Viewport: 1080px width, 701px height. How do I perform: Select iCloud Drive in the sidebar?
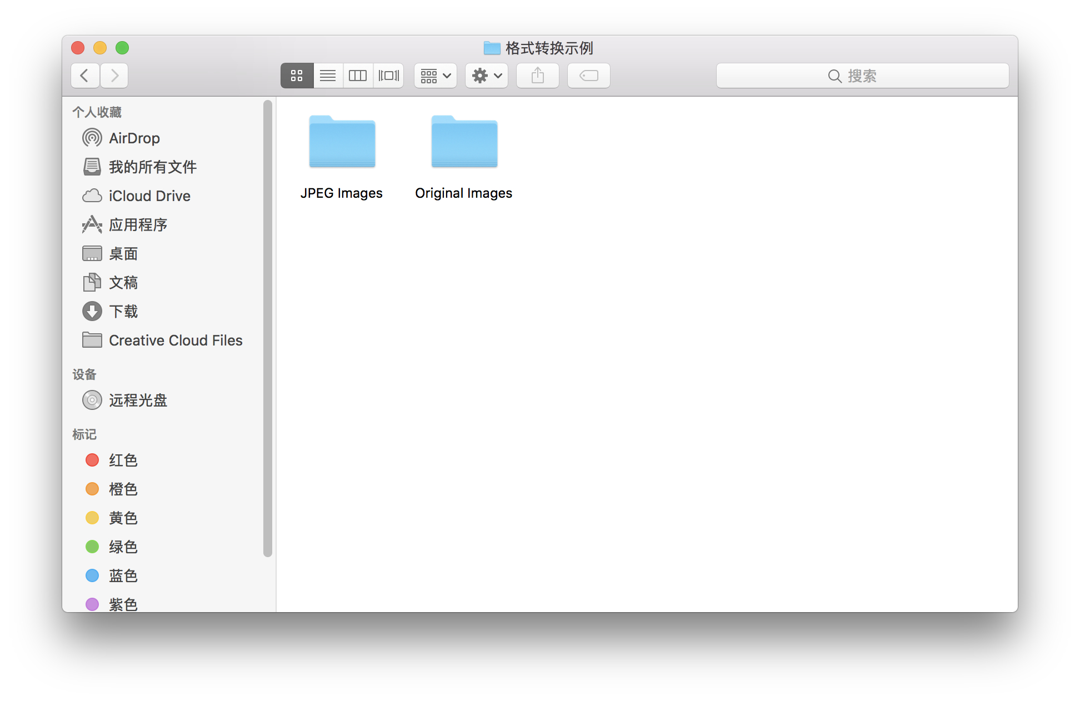click(x=149, y=196)
